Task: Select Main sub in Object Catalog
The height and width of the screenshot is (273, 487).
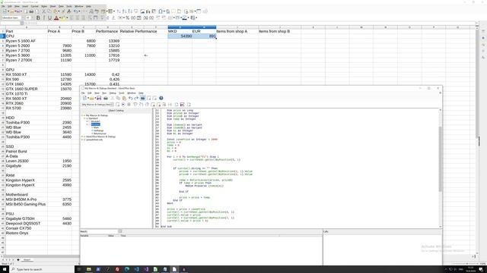Action: pyautogui.click(x=96, y=127)
